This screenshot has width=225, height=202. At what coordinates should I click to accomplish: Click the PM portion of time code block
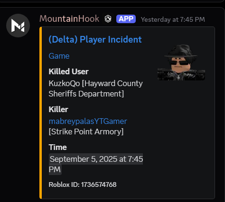click(55, 169)
